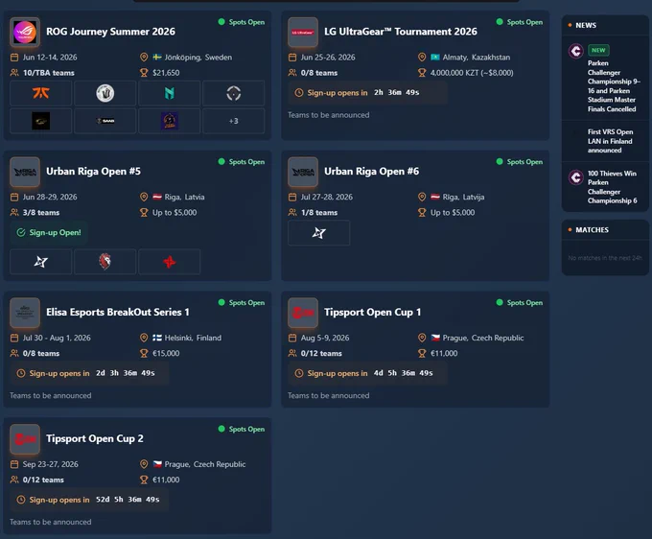
Task: Select the SAW team logo tile
Action: click(105, 121)
